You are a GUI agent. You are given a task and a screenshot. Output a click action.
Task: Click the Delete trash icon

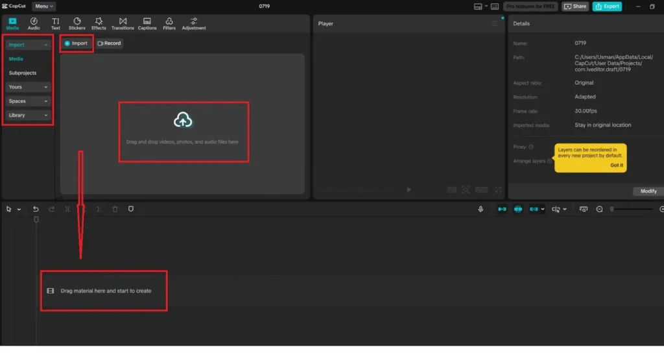[x=115, y=209]
